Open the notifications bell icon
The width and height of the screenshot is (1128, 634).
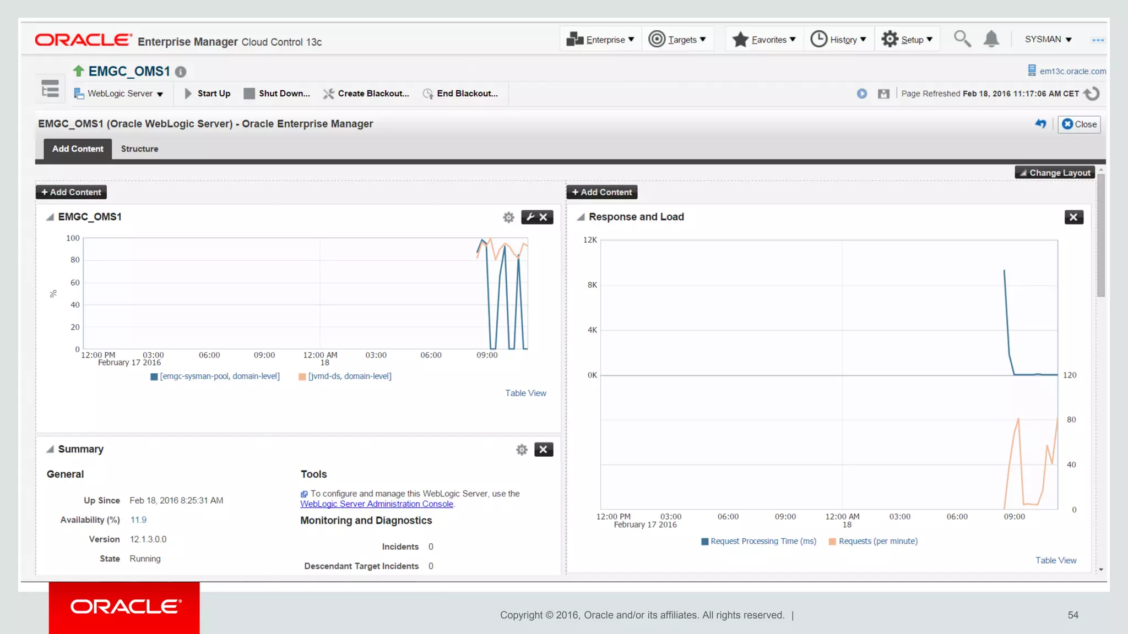coord(991,39)
